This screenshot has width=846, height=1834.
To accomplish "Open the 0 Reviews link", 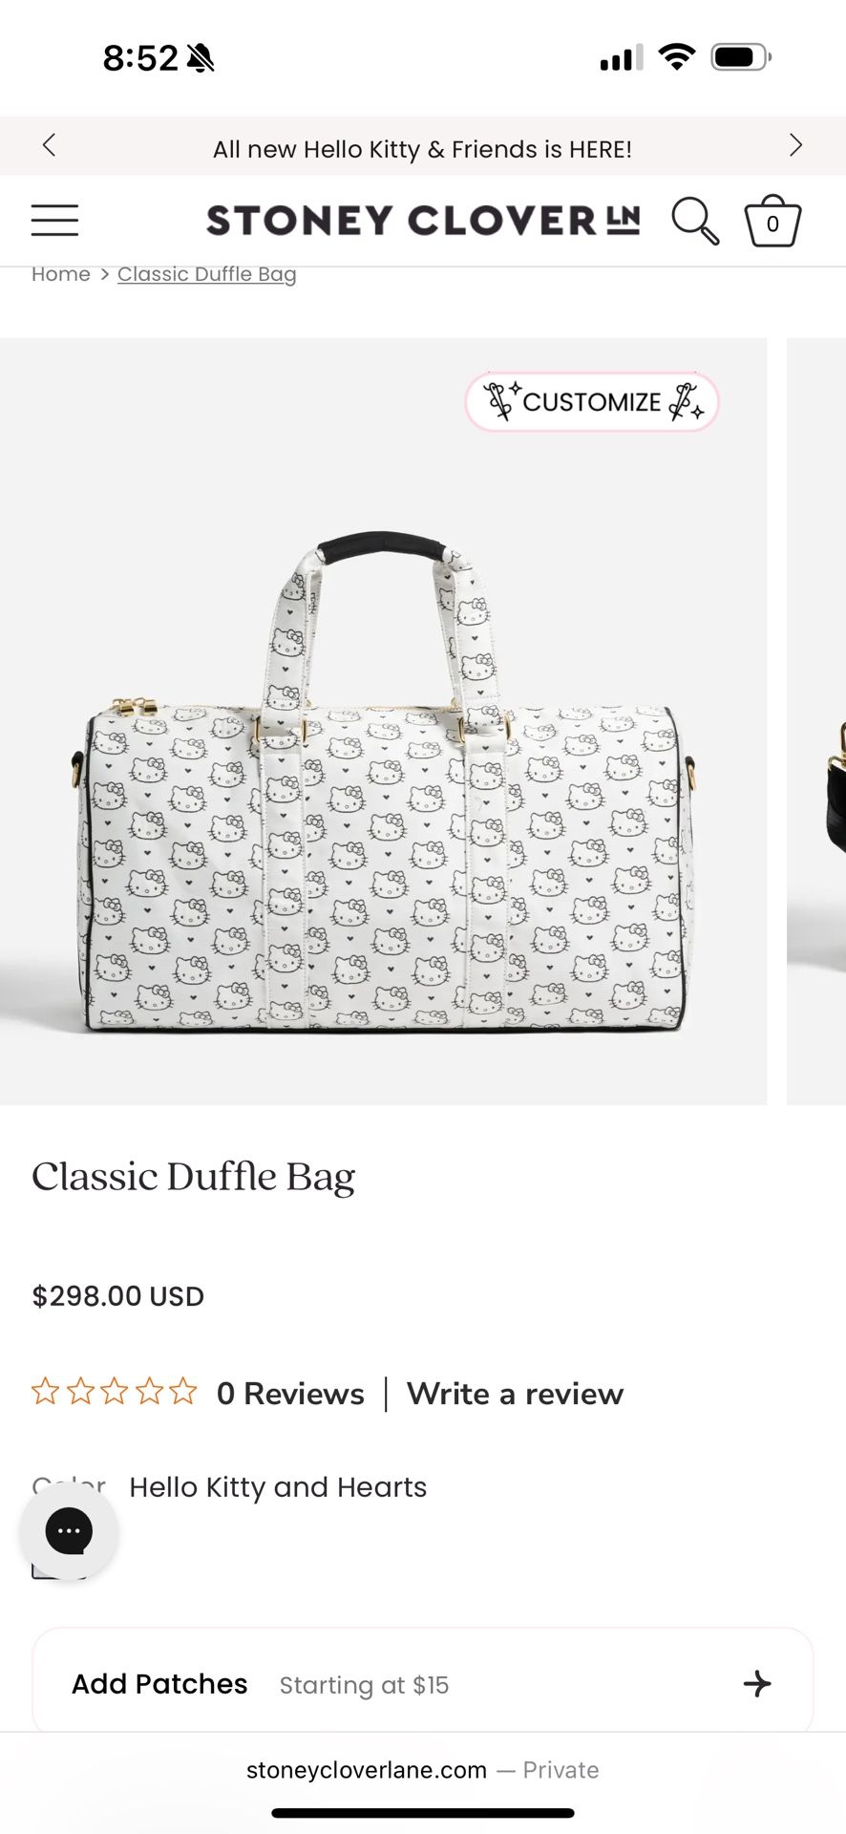I will pos(290,1394).
